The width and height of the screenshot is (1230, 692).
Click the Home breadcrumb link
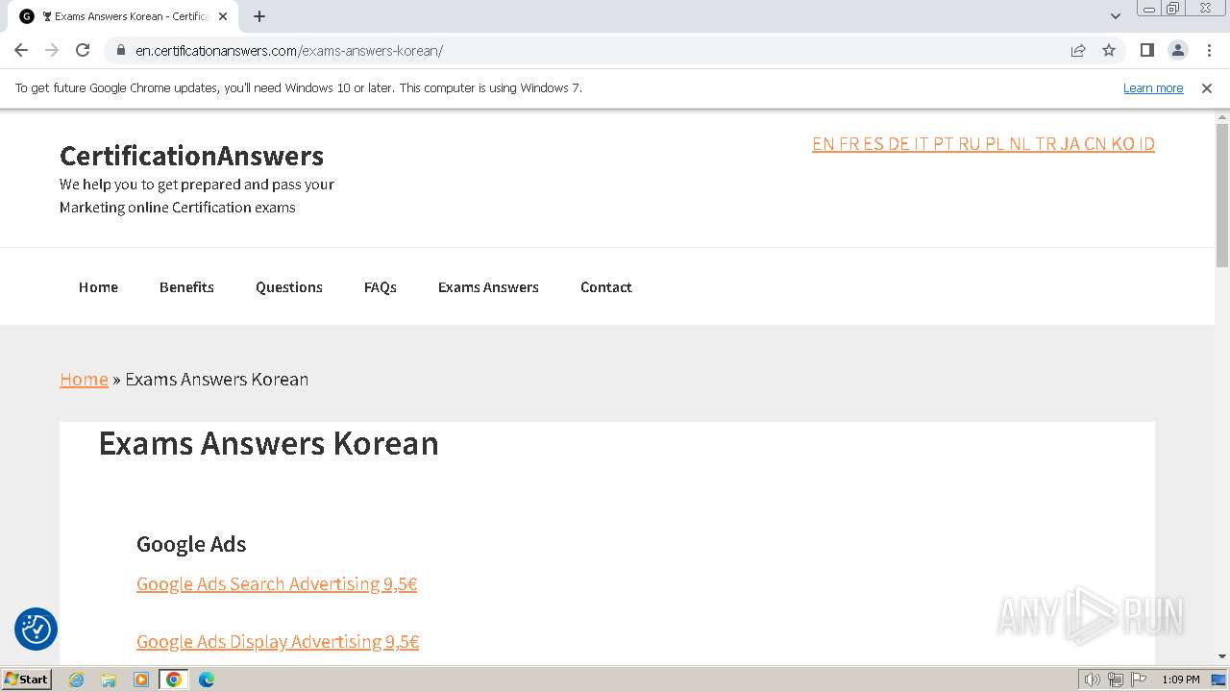pyautogui.click(x=84, y=380)
